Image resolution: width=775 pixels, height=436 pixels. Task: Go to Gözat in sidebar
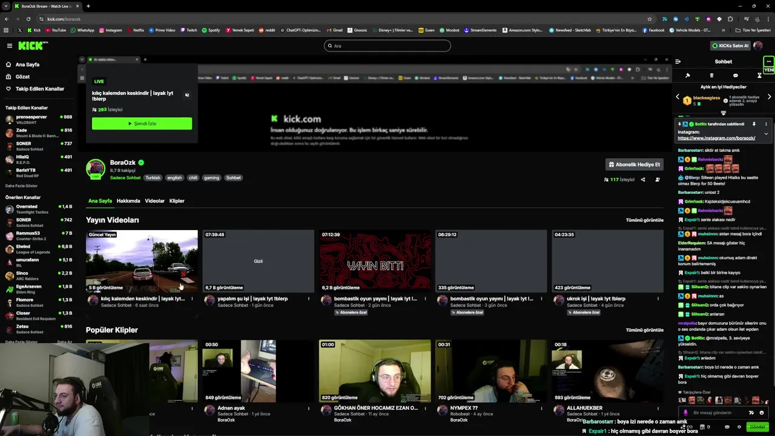click(22, 77)
